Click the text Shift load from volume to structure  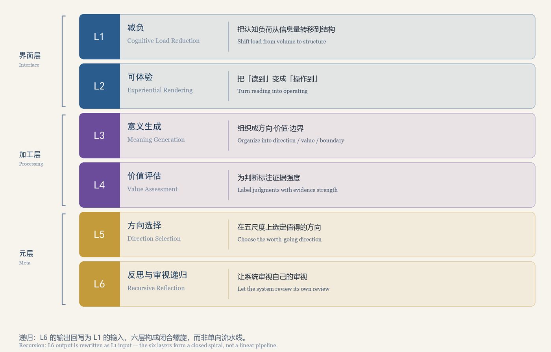pyautogui.click(x=282, y=41)
